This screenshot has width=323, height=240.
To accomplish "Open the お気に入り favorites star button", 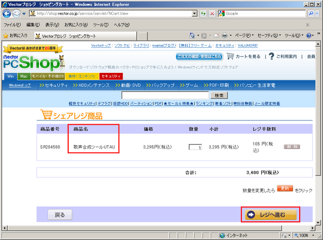I will pos(15,36).
